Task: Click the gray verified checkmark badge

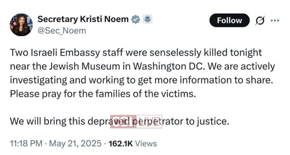Action: (x=136, y=20)
